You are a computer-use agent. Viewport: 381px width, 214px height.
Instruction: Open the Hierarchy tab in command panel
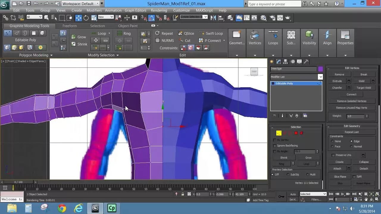coord(286,62)
